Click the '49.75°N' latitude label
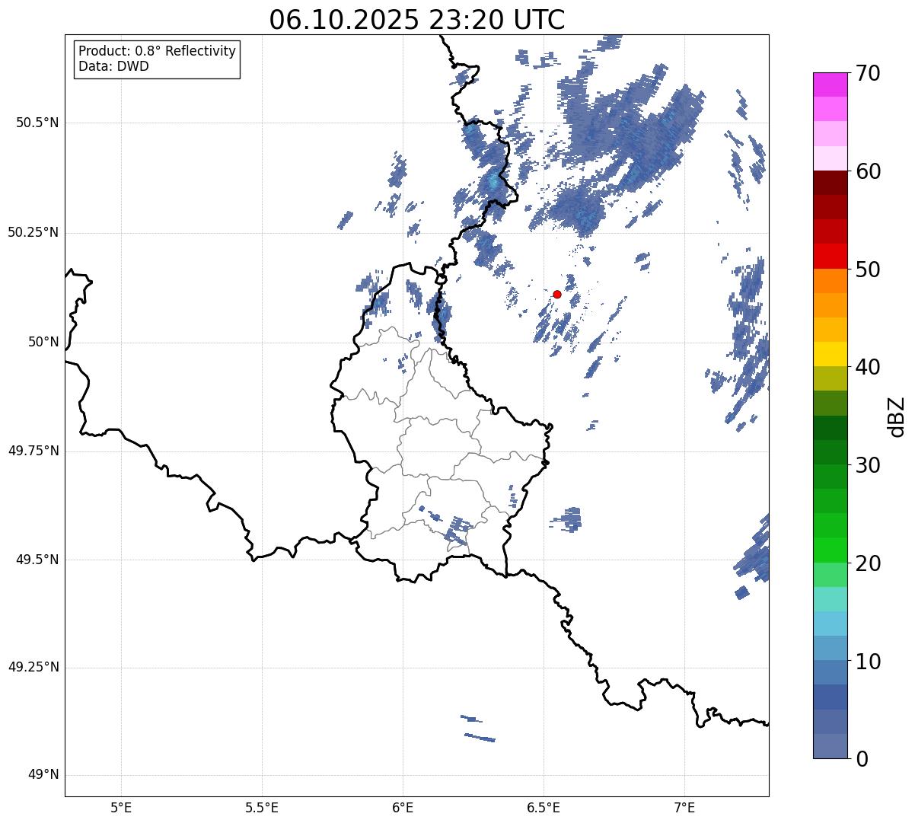Viewport: 915px width, 823px height. (x=33, y=451)
